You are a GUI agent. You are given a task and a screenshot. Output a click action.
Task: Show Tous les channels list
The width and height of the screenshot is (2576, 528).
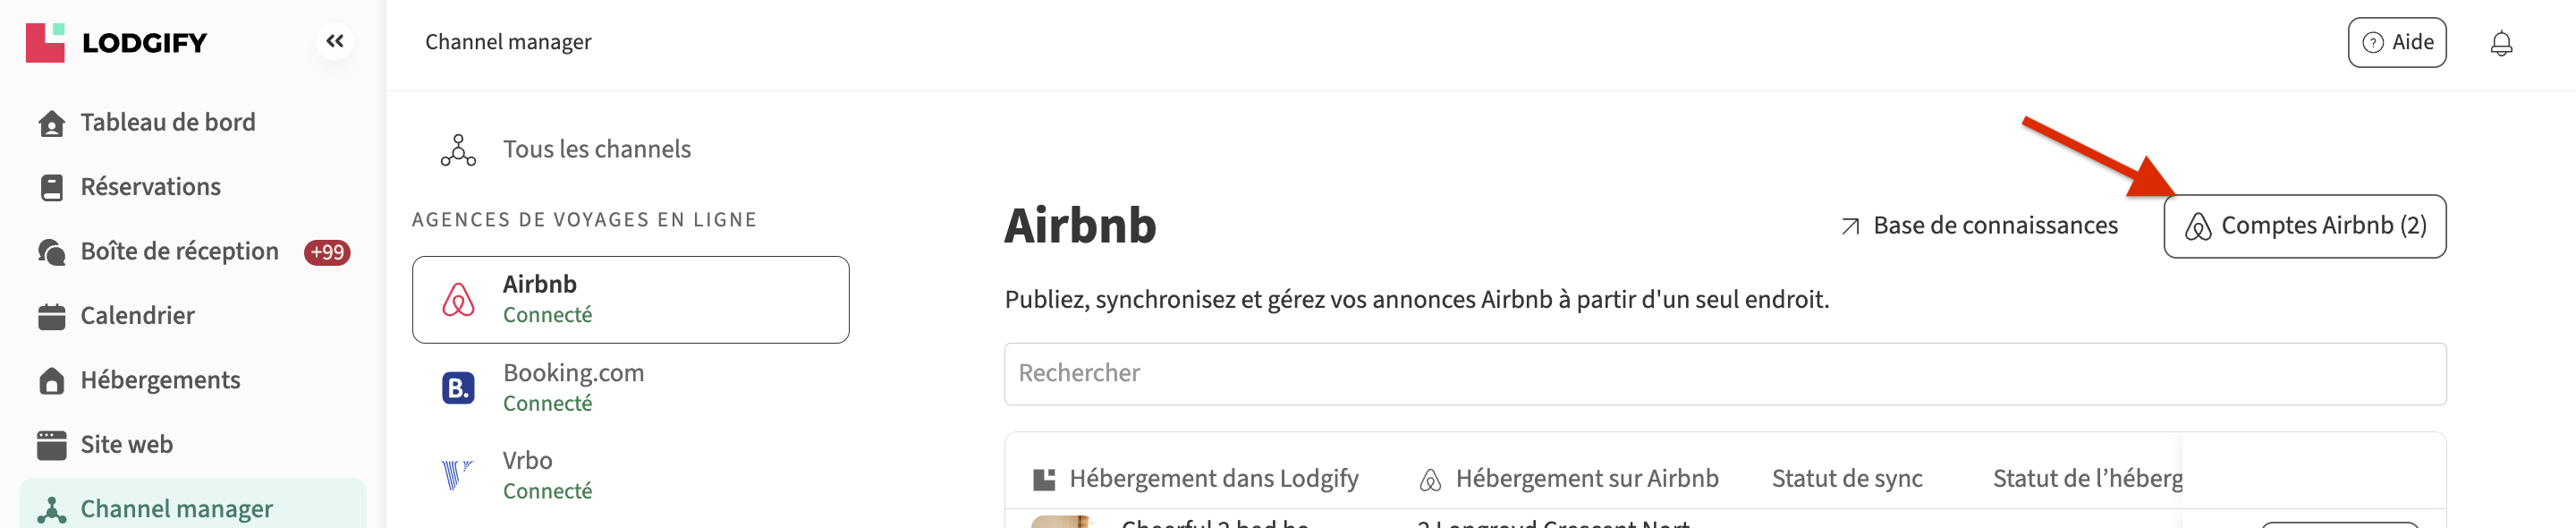tap(596, 149)
